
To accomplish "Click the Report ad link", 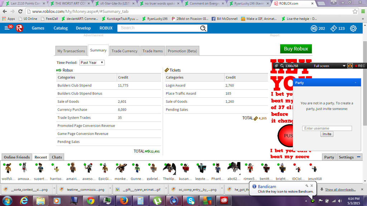I will pos(275,35).
